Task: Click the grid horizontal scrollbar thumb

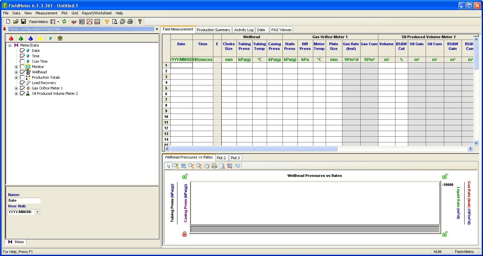Action: point(254,149)
